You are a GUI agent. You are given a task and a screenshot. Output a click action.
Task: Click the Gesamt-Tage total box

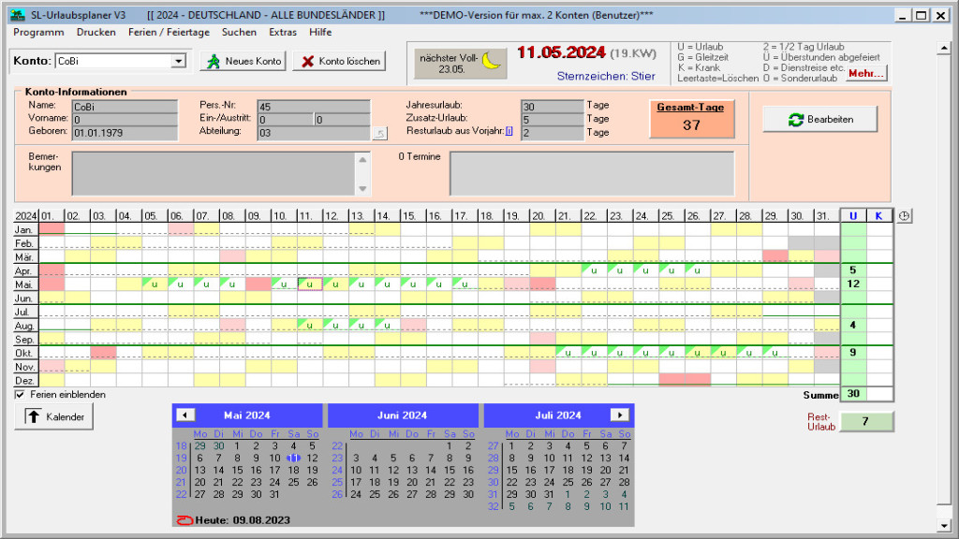coord(691,119)
